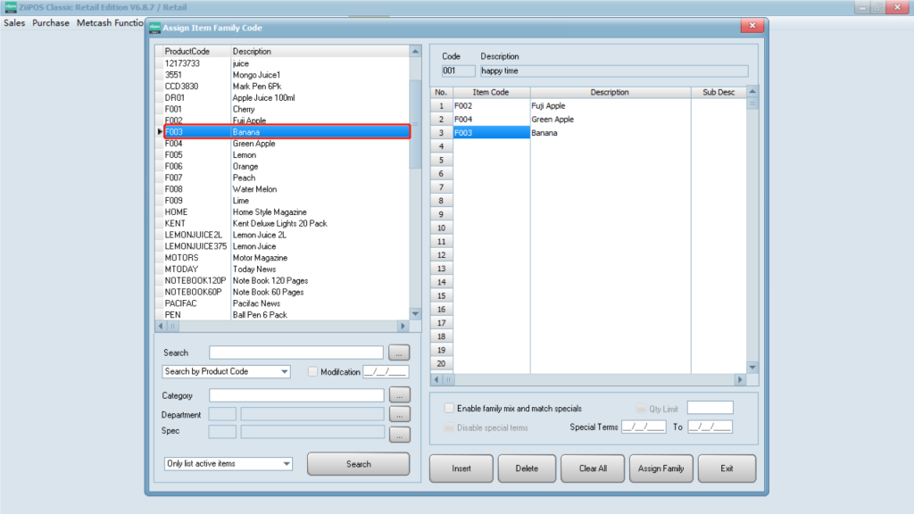Open the Search by Product Code dropdown
This screenshot has height=514, width=914.
pos(227,372)
